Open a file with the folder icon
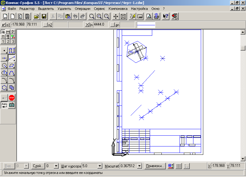 (x=36, y=16)
